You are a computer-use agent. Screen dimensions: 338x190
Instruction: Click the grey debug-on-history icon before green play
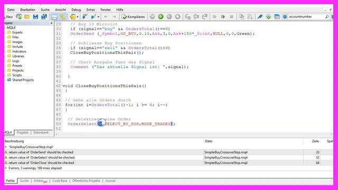point(152,16)
